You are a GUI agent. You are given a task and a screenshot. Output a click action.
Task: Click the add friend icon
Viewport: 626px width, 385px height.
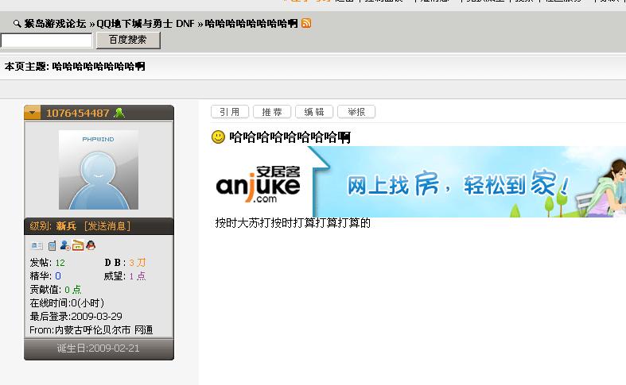[x=65, y=245]
